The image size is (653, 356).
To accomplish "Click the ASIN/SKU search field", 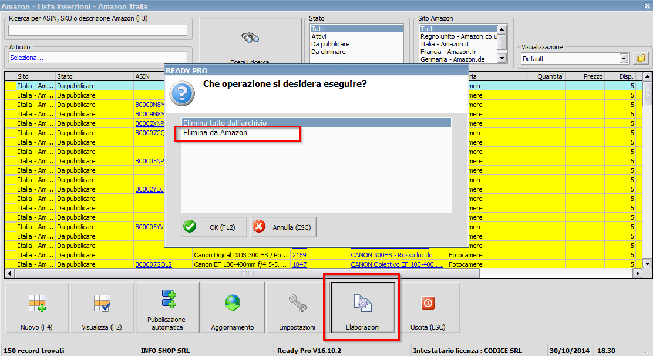I will [x=98, y=30].
